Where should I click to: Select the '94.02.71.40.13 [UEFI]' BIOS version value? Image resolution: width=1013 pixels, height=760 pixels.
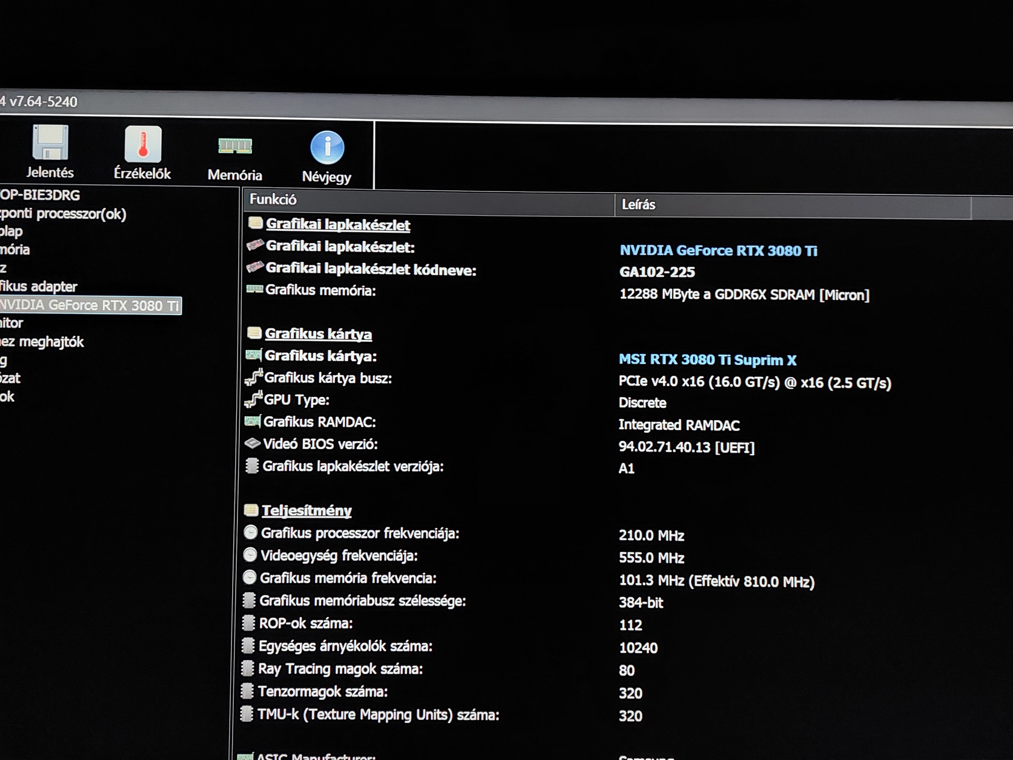[686, 447]
